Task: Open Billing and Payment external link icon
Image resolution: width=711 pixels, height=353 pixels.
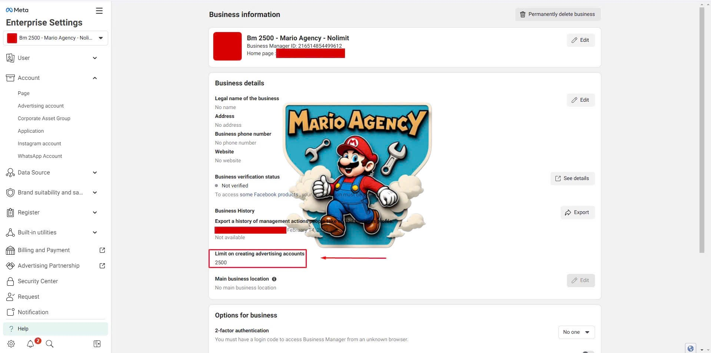Action: tap(102, 250)
